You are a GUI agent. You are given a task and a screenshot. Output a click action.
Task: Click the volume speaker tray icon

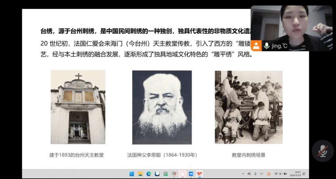click(281, 174)
